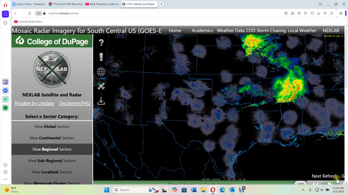Toggle the shield privacy protection icon

[299, 13]
